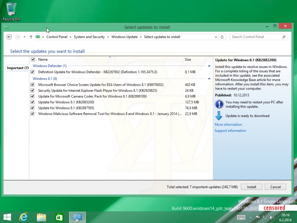Select the 8,1 MB size cell
The image size is (297, 223).
(190, 72)
